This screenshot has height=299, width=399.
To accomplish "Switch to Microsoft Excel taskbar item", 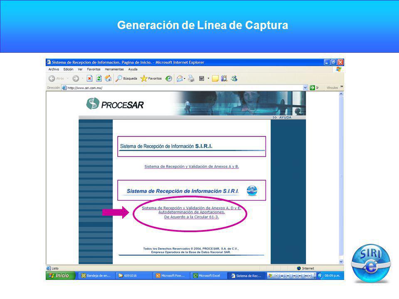I will pos(209,276).
